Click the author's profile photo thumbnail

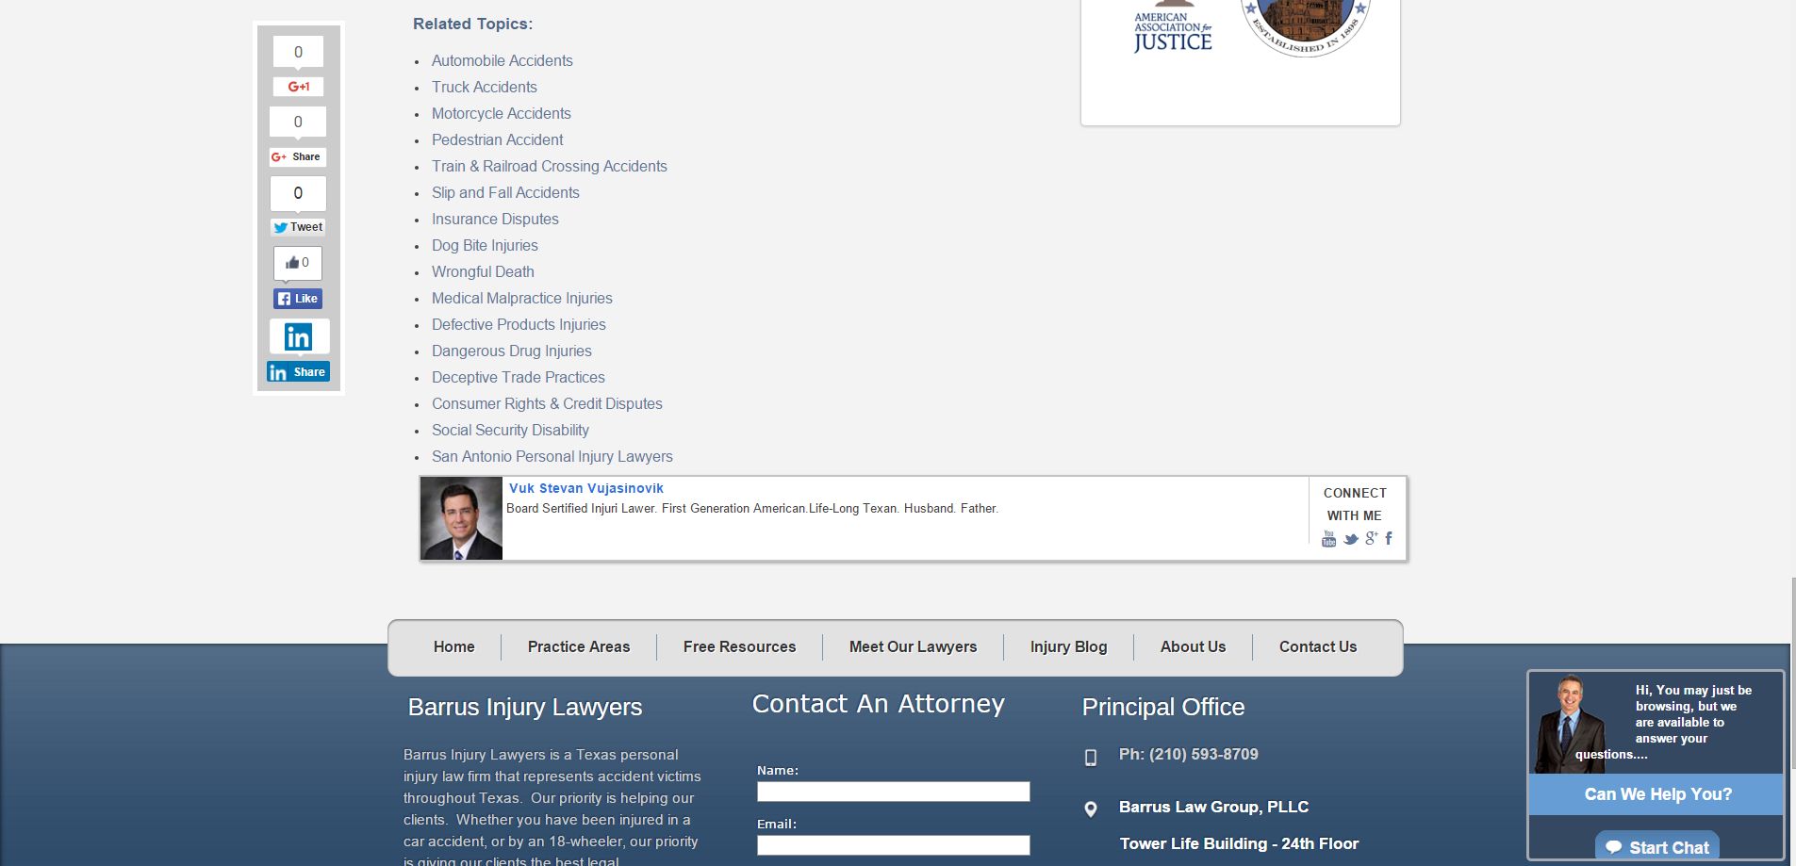461,518
